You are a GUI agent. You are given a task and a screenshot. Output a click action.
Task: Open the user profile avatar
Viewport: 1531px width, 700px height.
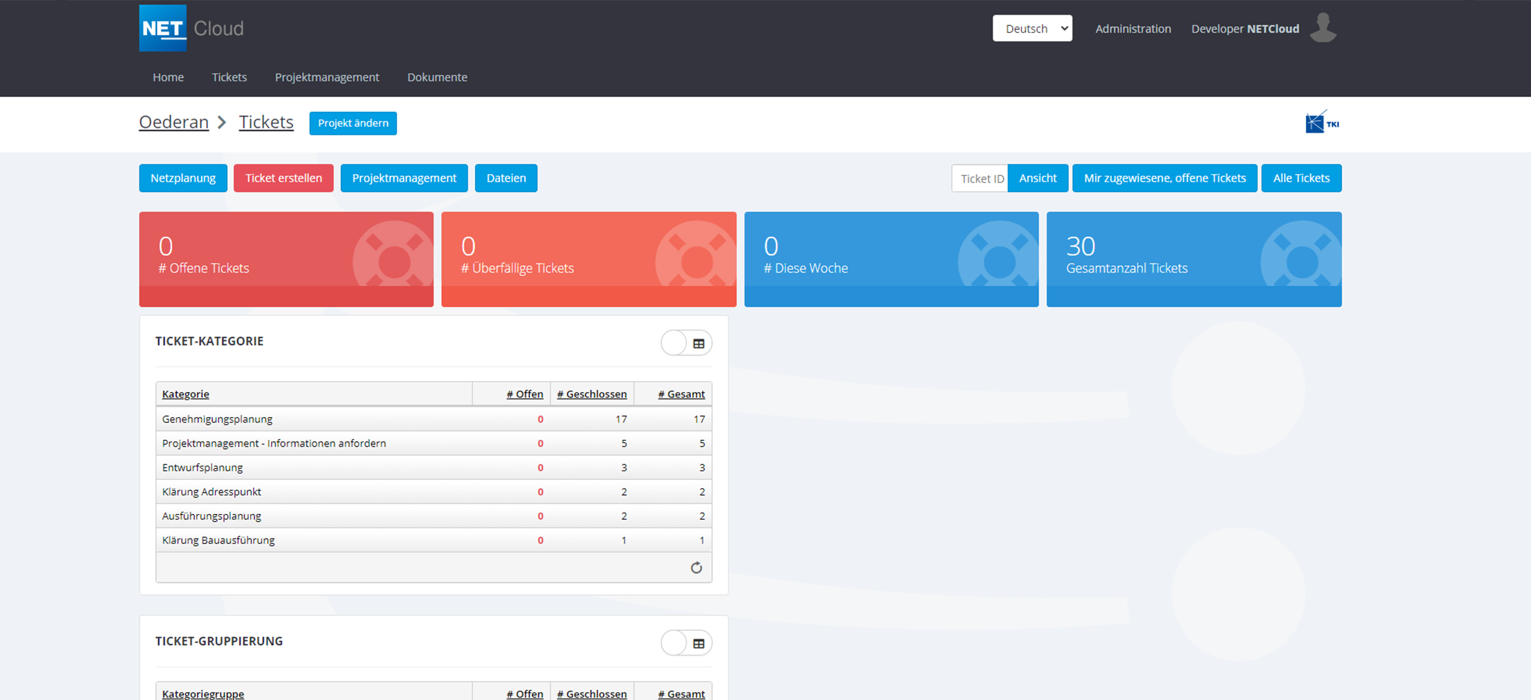(1322, 28)
